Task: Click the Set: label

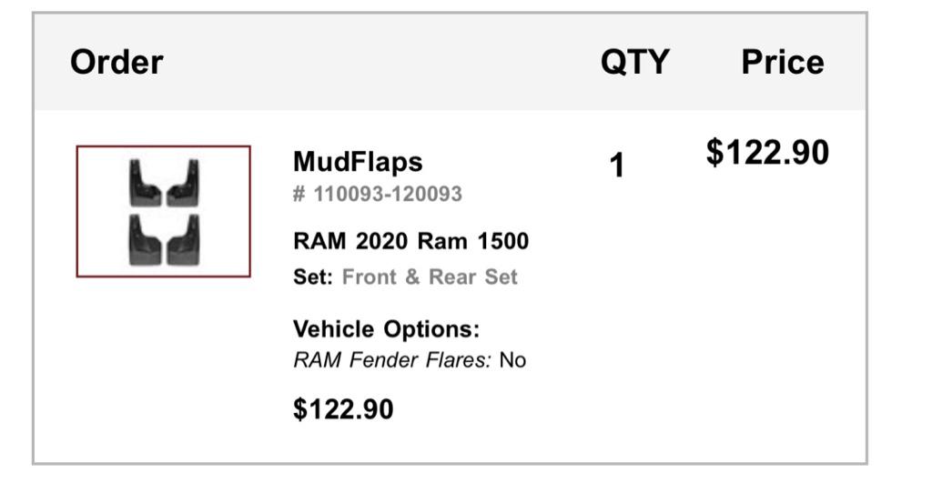Action: pyautogui.click(x=313, y=277)
